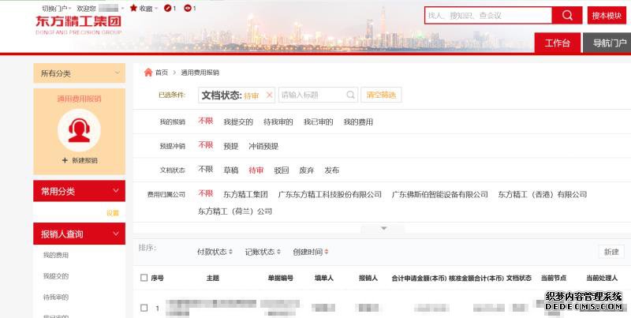Image resolution: width=631 pixels, height=318 pixels.
Task: Click the headset user avatar icon
Action: (x=79, y=130)
